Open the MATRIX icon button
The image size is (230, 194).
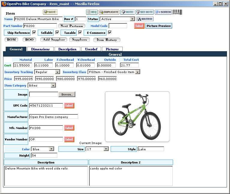point(145,19)
